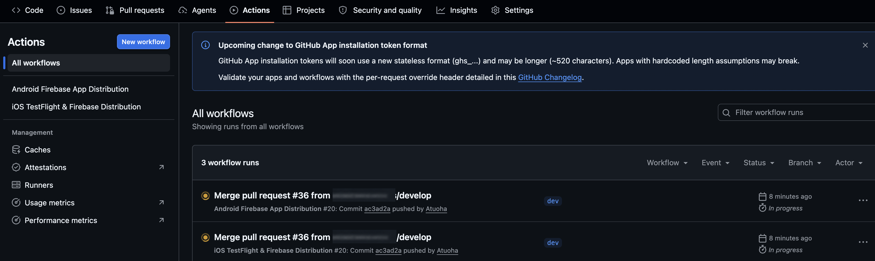Open Security and quality tab
The image size is (875, 261).
click(380, 10)
